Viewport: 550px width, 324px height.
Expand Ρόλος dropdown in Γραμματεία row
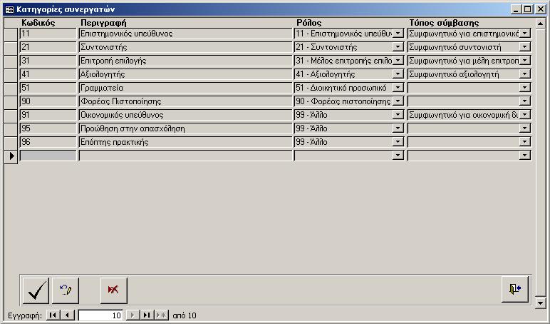pyautogui.click(x=398, y=88)
